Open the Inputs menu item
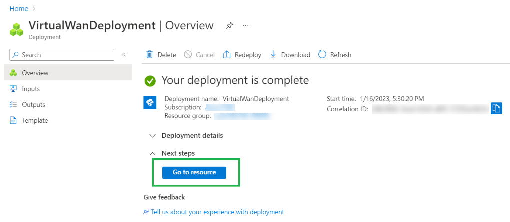 click(x=31, y=89)
